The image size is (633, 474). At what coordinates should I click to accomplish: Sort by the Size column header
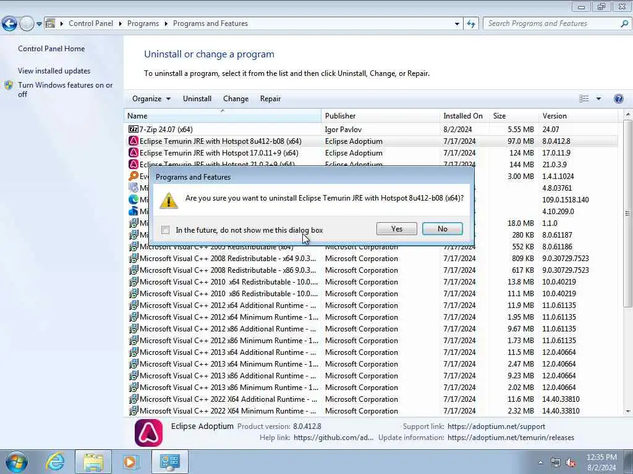pos(514,115)
